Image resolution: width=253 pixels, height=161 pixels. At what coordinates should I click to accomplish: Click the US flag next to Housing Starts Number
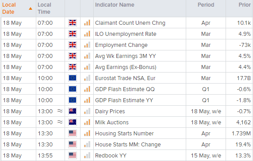(73, 134)
